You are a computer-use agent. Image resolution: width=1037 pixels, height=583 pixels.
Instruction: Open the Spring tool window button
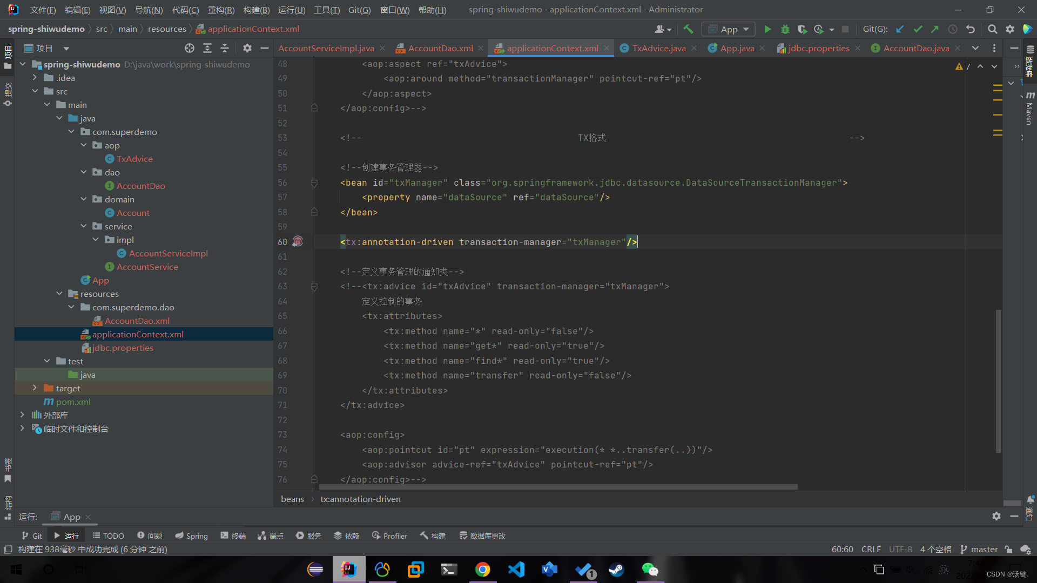[x=192, y=535]
